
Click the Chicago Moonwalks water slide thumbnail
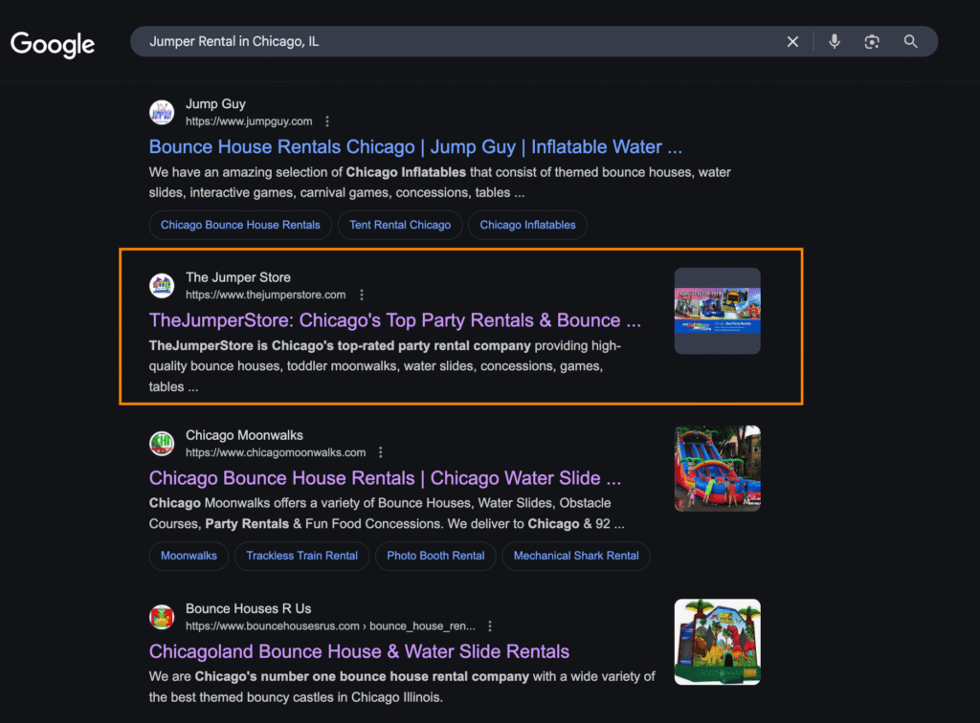(718, 469)
